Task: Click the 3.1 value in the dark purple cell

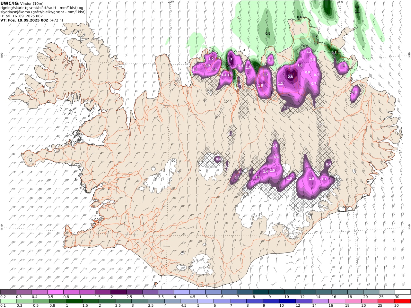Action: [230, 59]
